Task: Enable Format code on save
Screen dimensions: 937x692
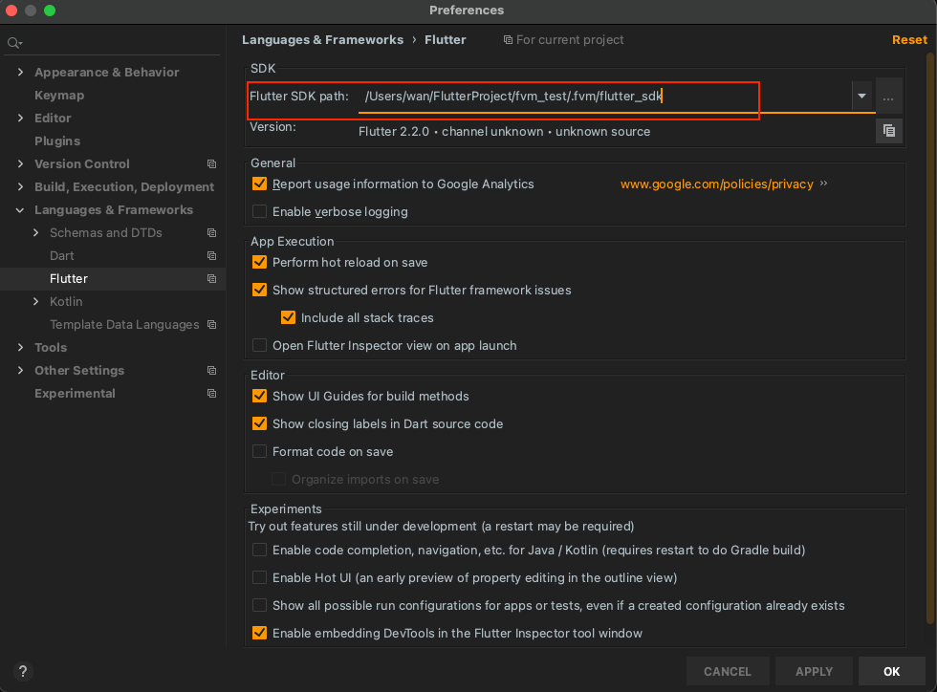Action: pyautogui.click(x=259, y=451)
